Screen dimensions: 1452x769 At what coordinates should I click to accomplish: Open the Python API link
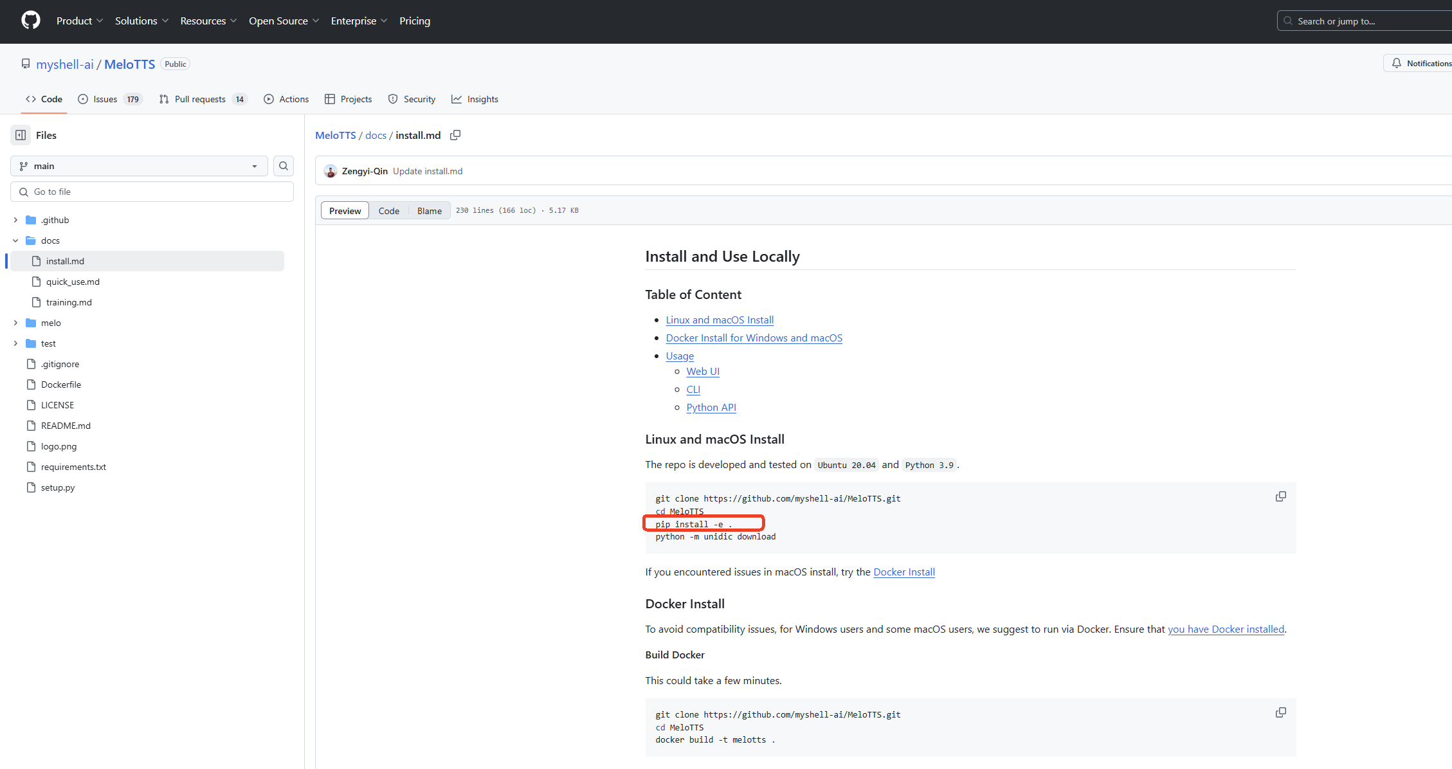(x=711, y=407)
